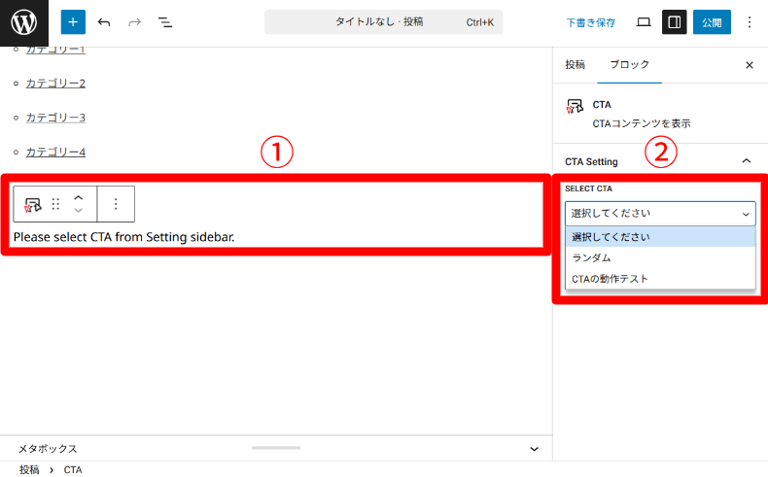Click the preview device icon
The image size is (768, 477).
pyautogui.click(x=644, y=22)
